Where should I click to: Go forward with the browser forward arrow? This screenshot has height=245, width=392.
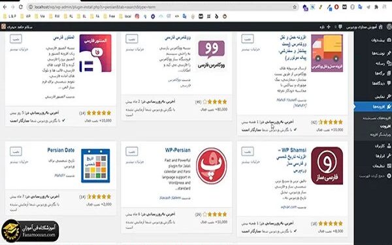point(13,7)
